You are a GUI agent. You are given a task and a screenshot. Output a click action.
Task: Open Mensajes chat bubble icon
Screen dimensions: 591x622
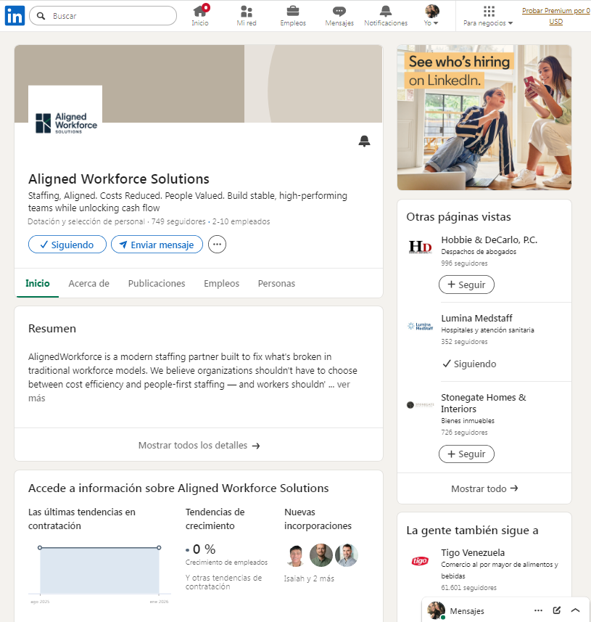point(339,15)
